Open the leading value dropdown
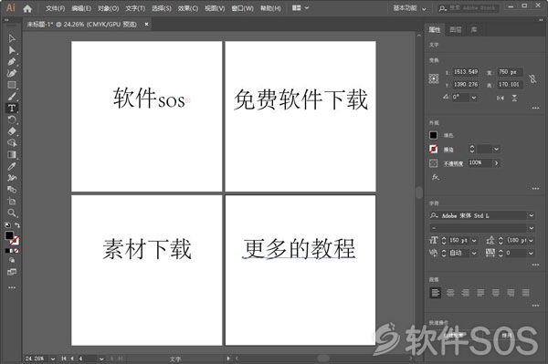This screenshot has height=364, width=548. (531, 241)
